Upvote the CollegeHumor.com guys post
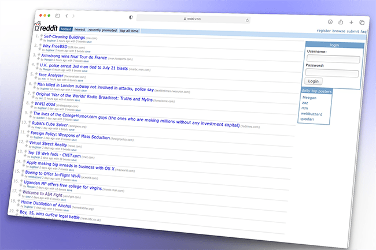Image resolution: width=376 pixels, height=250 pixels. pos(31,113)
